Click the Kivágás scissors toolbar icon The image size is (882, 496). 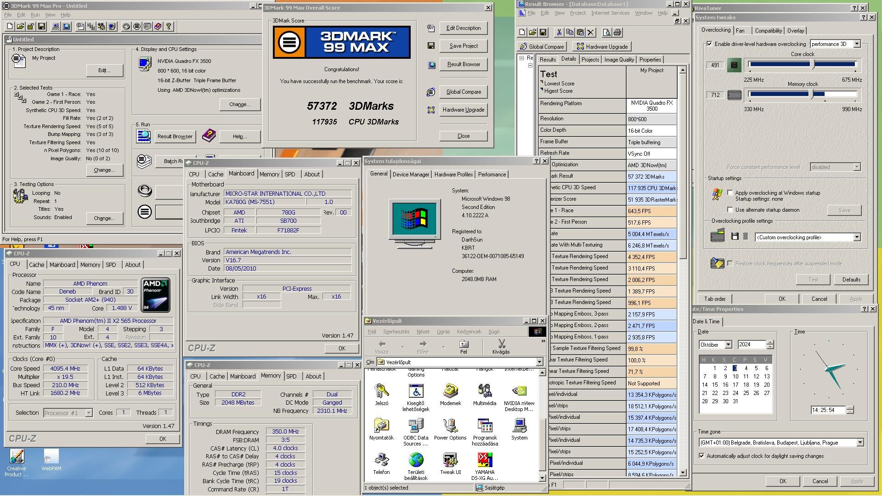click(501, 347)
